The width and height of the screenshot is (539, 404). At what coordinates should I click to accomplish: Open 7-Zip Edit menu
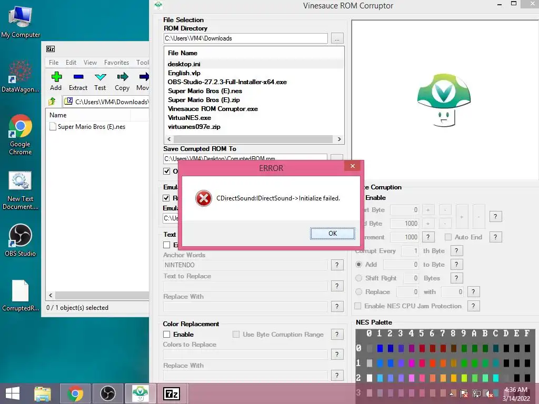[71, 63]
